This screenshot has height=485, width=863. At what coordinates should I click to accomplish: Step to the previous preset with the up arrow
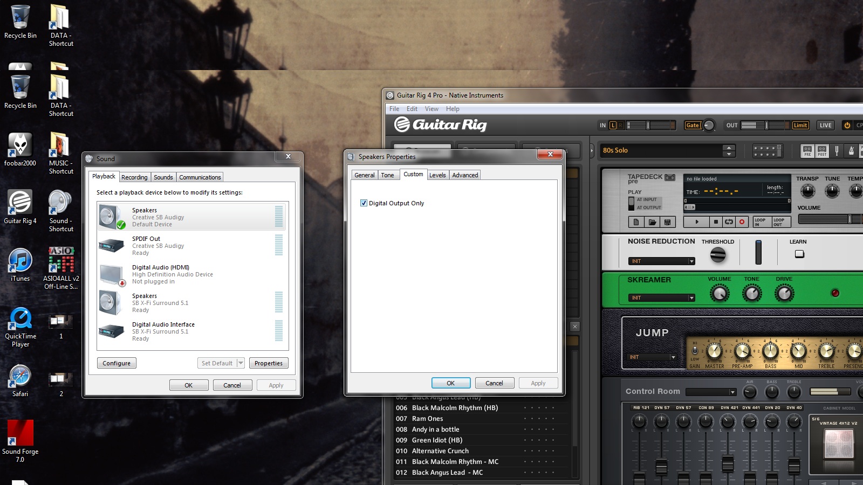point(729,147)
